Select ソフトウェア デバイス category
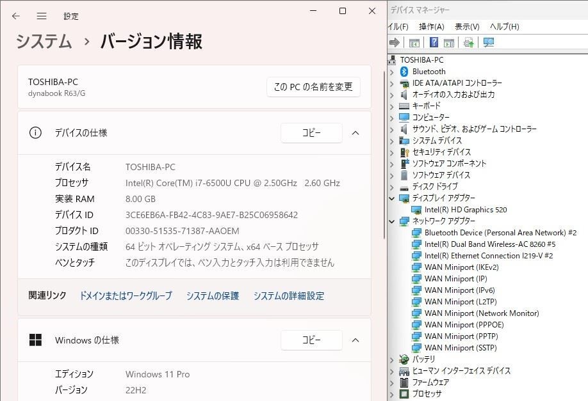 click(441, 175)
